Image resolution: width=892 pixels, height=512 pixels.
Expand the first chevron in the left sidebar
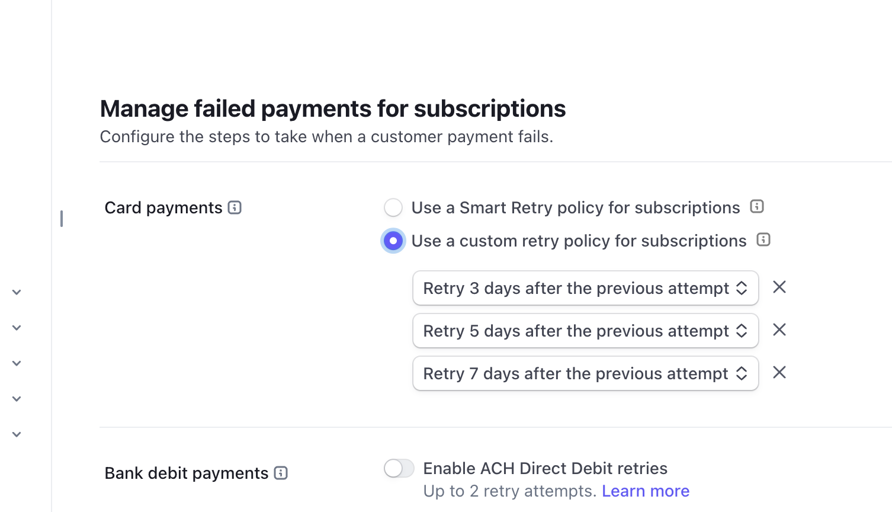16,292
